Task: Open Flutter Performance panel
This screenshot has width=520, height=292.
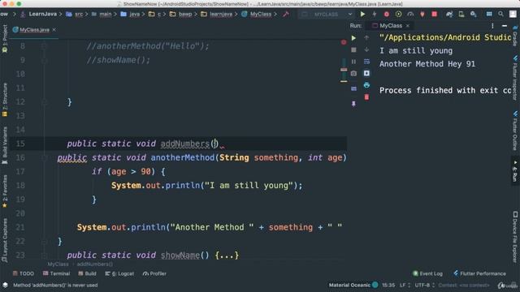Action: coord(479,273)
